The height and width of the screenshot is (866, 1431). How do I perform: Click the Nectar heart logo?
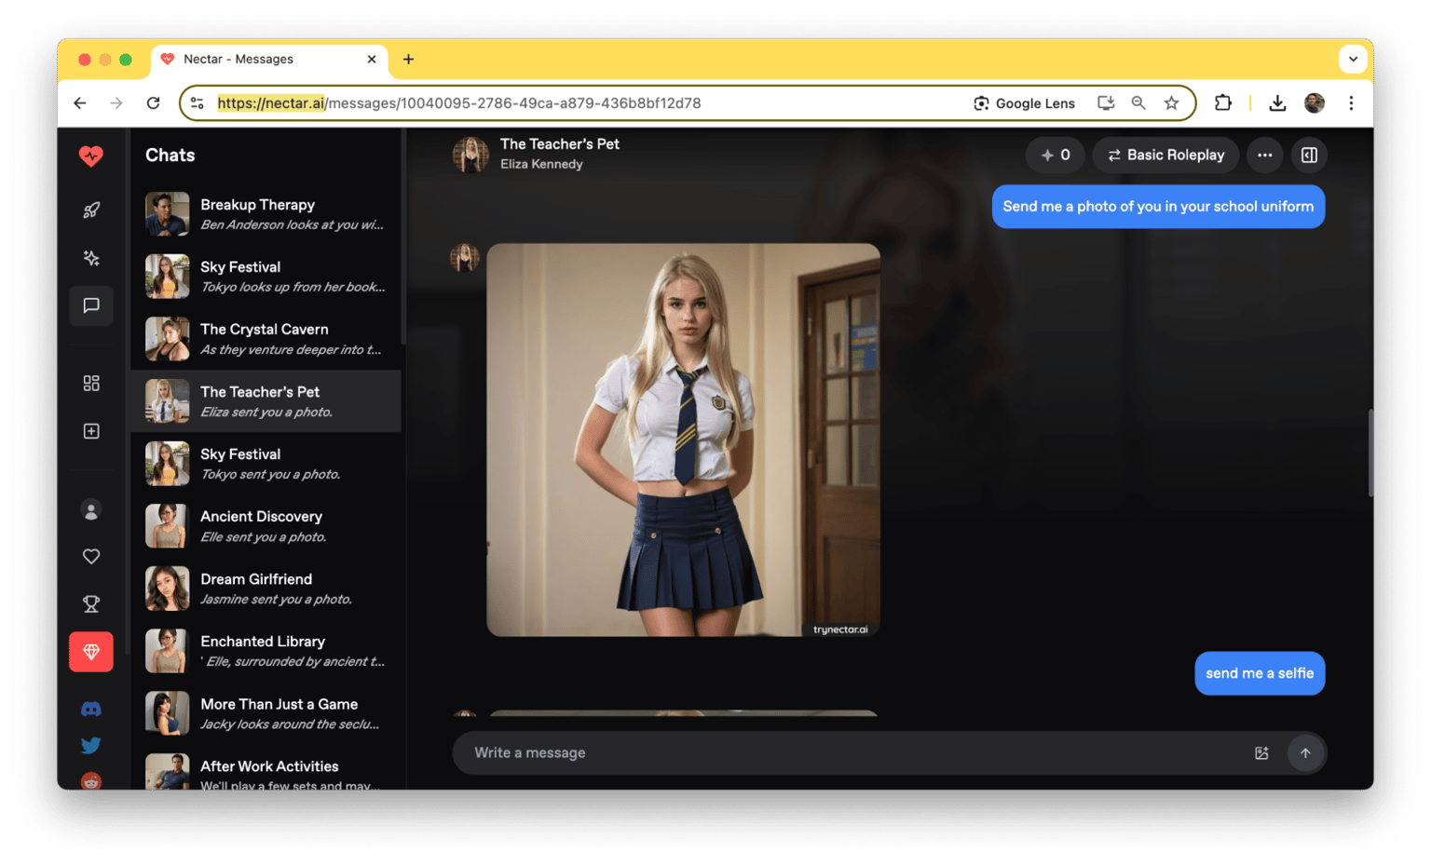pos(90,156)
